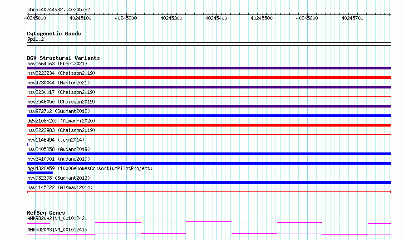Image resolution: width=404 pixels, height=240 pixels.
Task: Click the purple bar for nsv4730044
Action: click(x=209, y=87)
